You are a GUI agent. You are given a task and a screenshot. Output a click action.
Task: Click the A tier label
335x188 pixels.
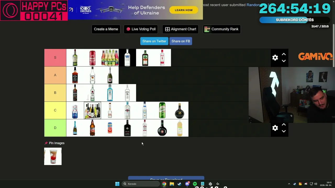pyautogui.click(x=55, y=75)
